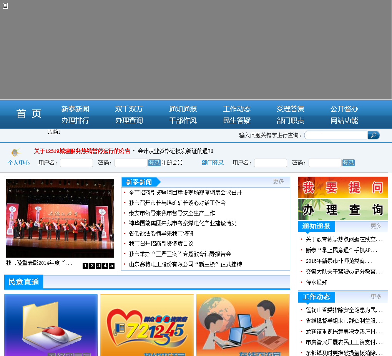
Task: Open 民生答疑 menu item
Action: coord(237,121)
